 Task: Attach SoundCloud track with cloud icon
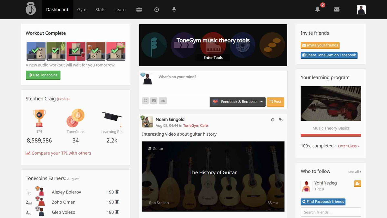coord(163,101)
